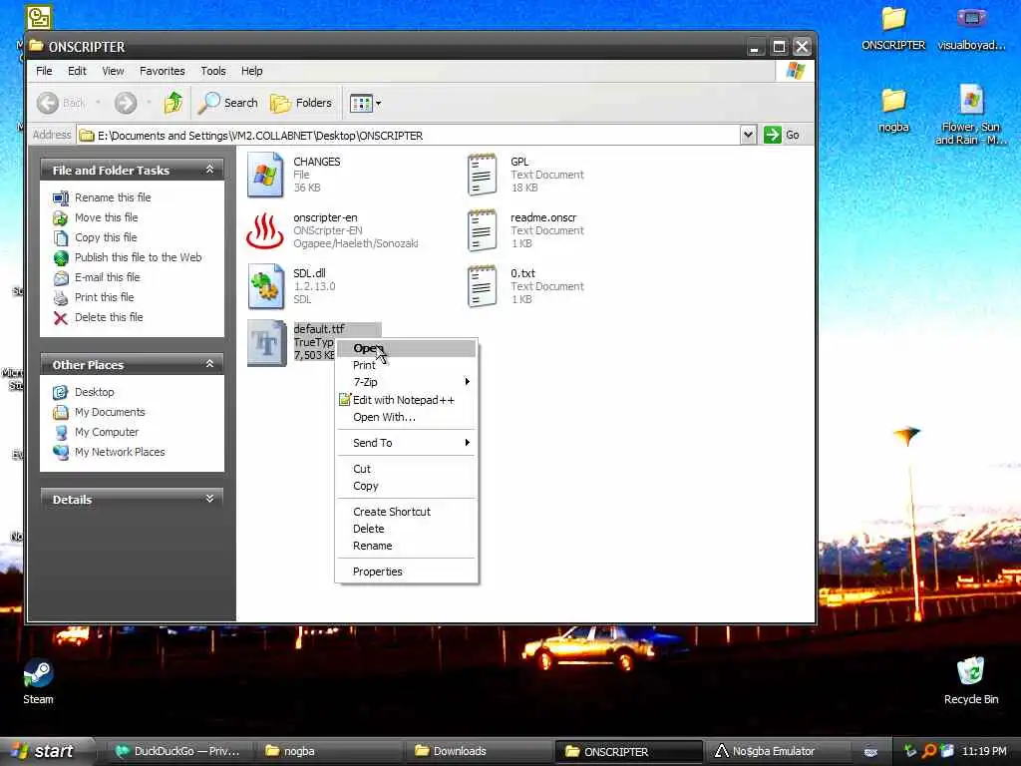Open the Tools menu
1021x766 pixels.
pyautogui.click(x=213, y=71)
